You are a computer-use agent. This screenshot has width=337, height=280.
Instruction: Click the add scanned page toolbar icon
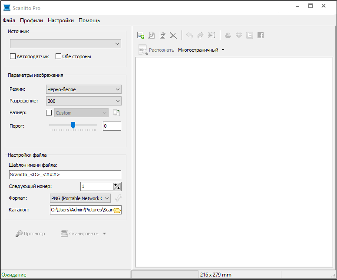(141, 35)
